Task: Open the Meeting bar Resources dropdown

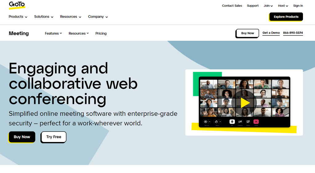Action: click(x=78, y=33)
